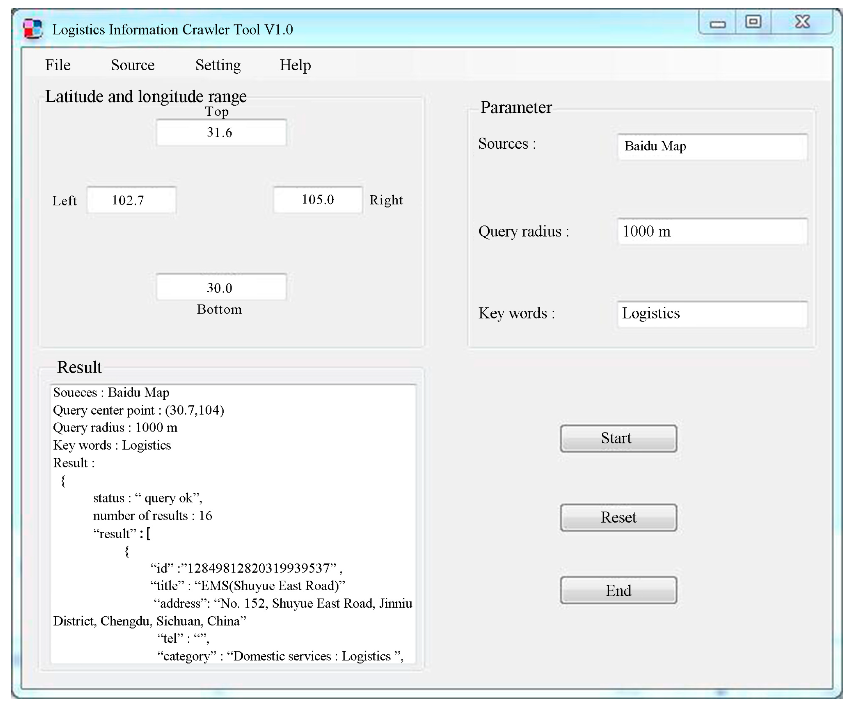Click the Right longitude field showing 105.0
The height and width of the screenshot is (710, 853).
[x=318, y=199]
